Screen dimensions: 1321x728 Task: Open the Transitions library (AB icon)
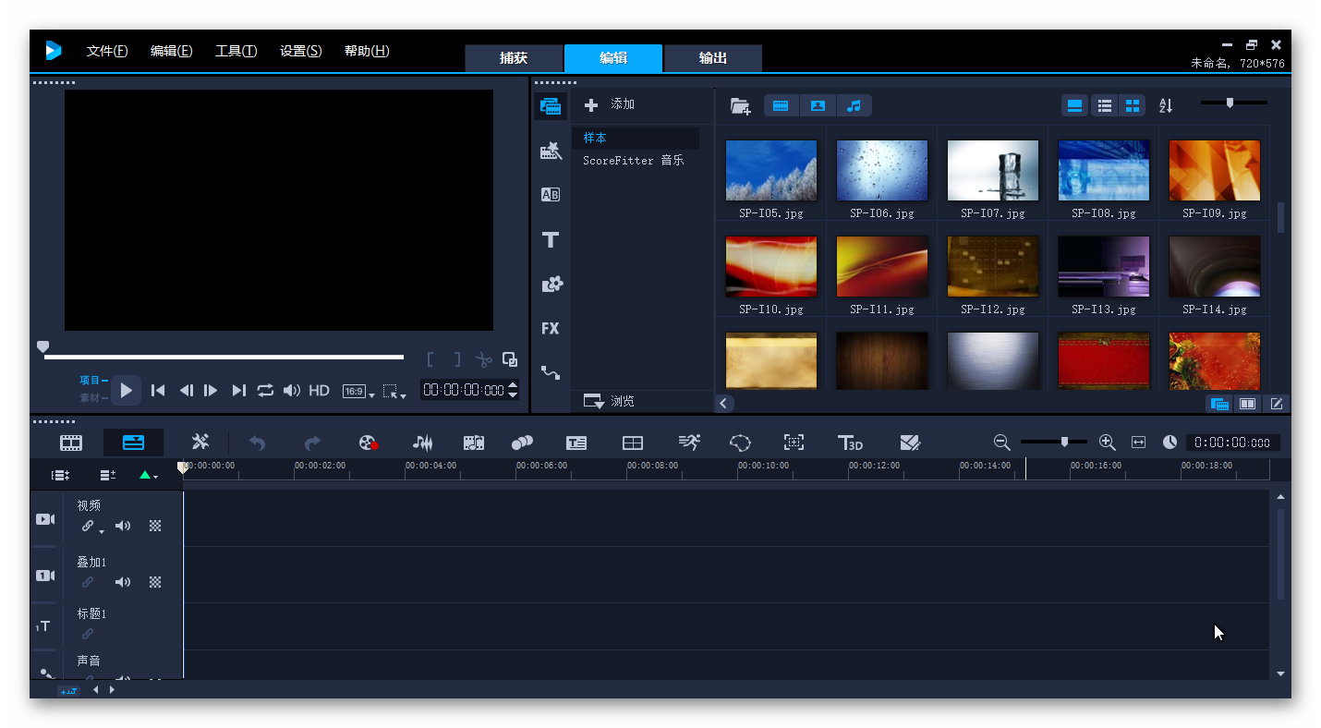click(551, 195)
